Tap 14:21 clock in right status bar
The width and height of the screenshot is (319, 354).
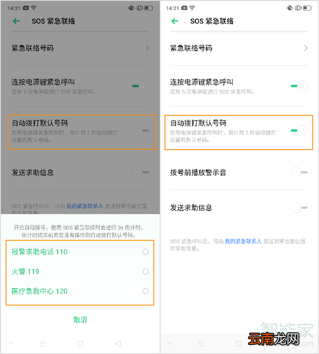pos(172,9)
